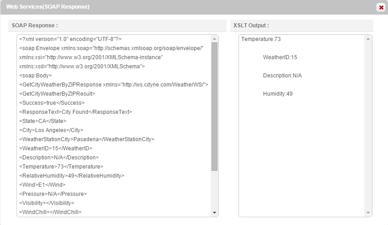
Task: Click the Description:N/A output line
Action: (x=282, y=76)
